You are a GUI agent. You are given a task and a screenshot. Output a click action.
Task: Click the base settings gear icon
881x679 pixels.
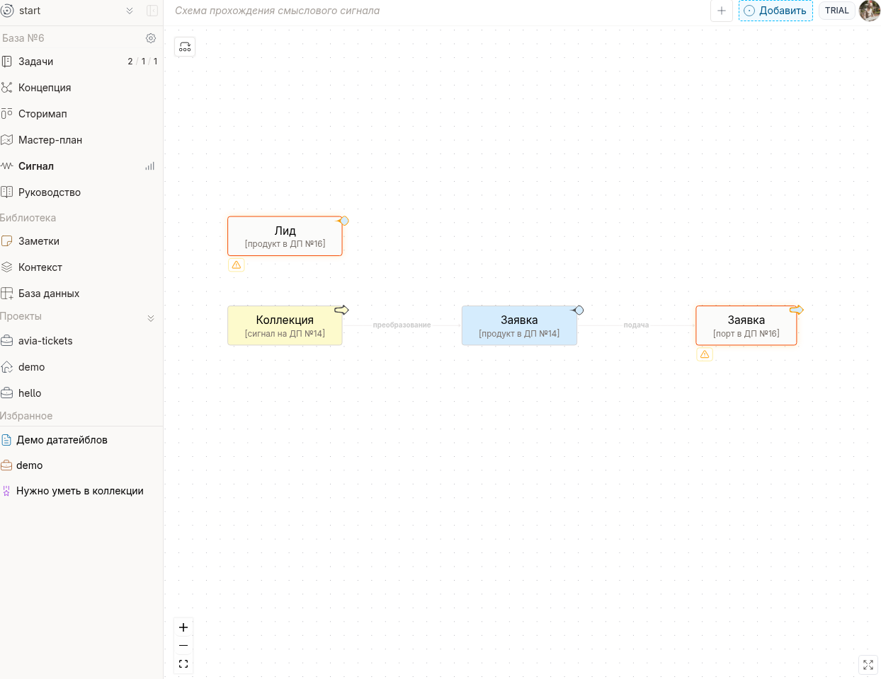[151, 38]
